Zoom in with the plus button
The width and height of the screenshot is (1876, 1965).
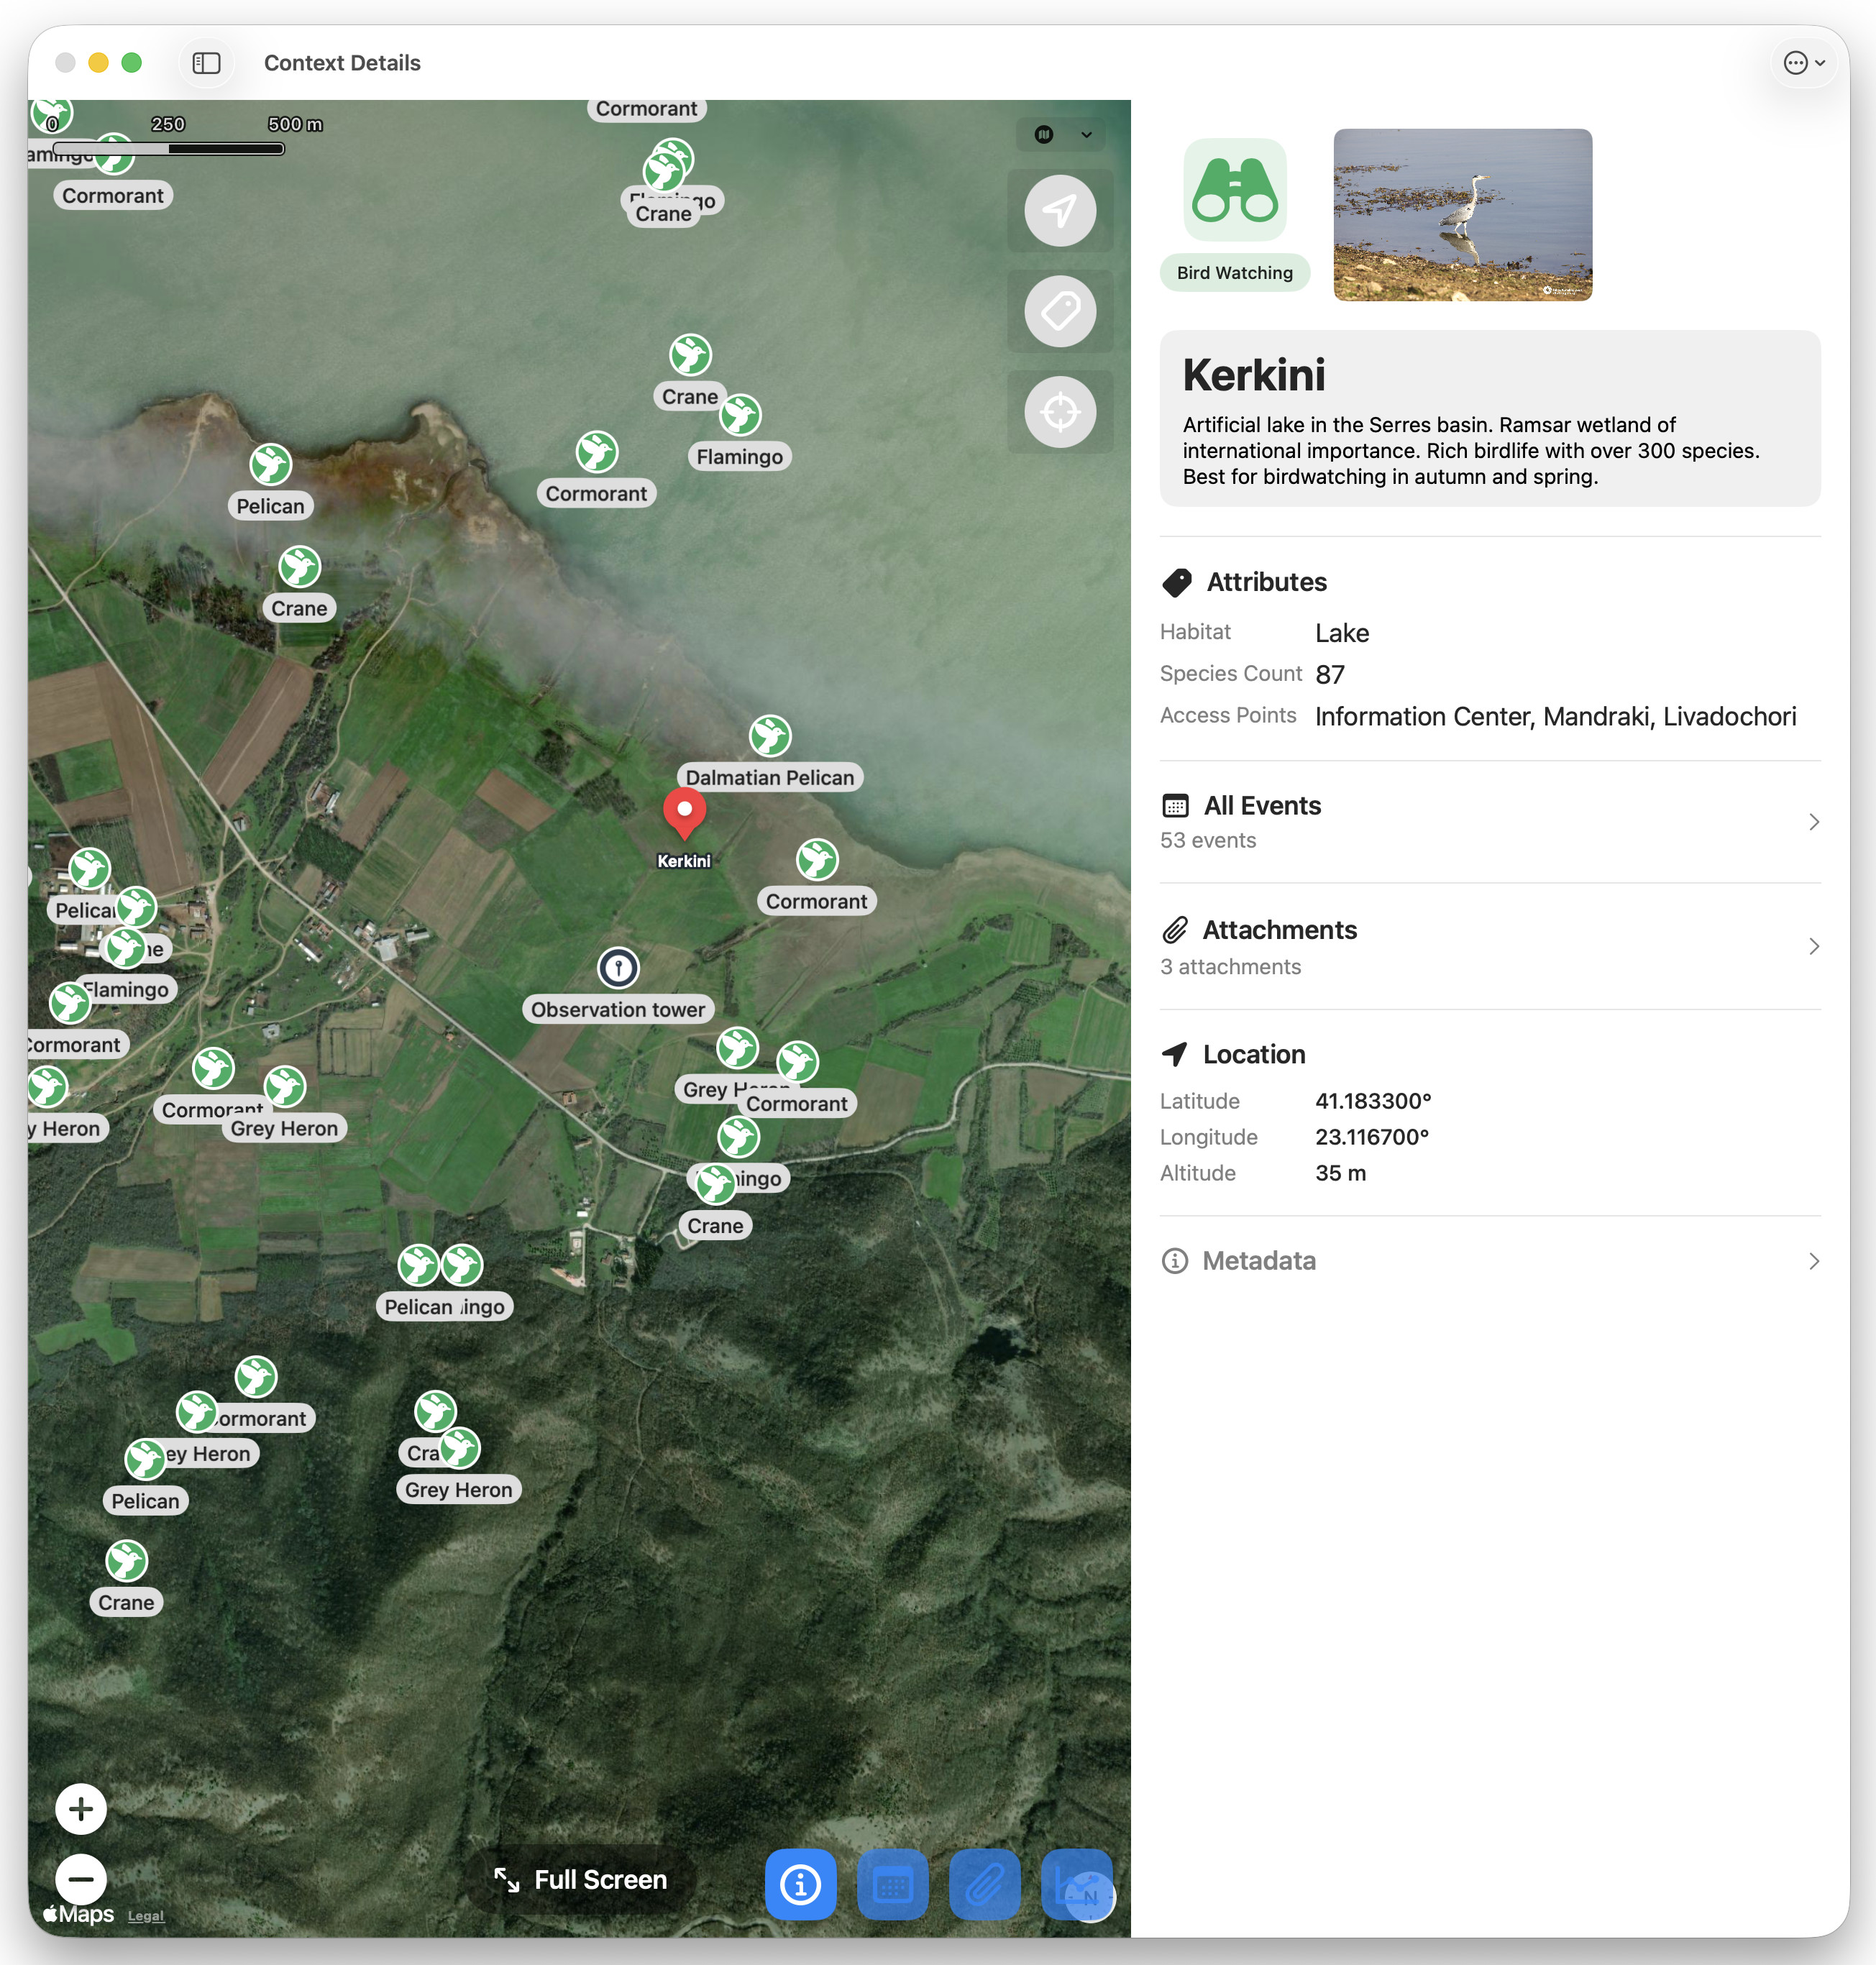click(81, 1809)
